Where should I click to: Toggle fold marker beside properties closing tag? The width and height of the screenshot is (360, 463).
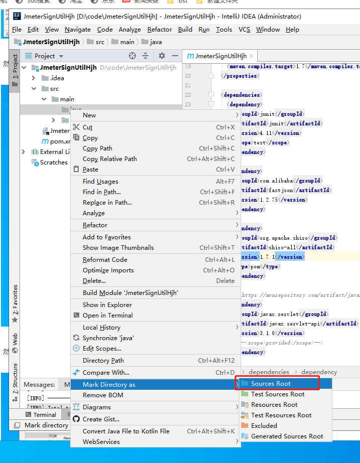coord(211,76)
